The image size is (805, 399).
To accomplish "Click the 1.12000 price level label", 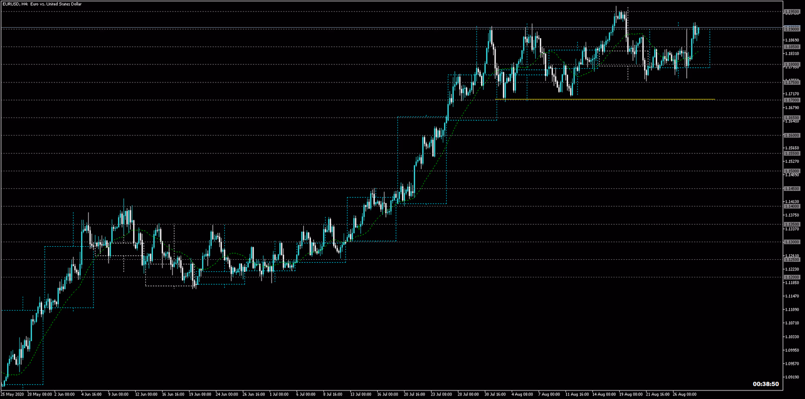I will [792, 277].
